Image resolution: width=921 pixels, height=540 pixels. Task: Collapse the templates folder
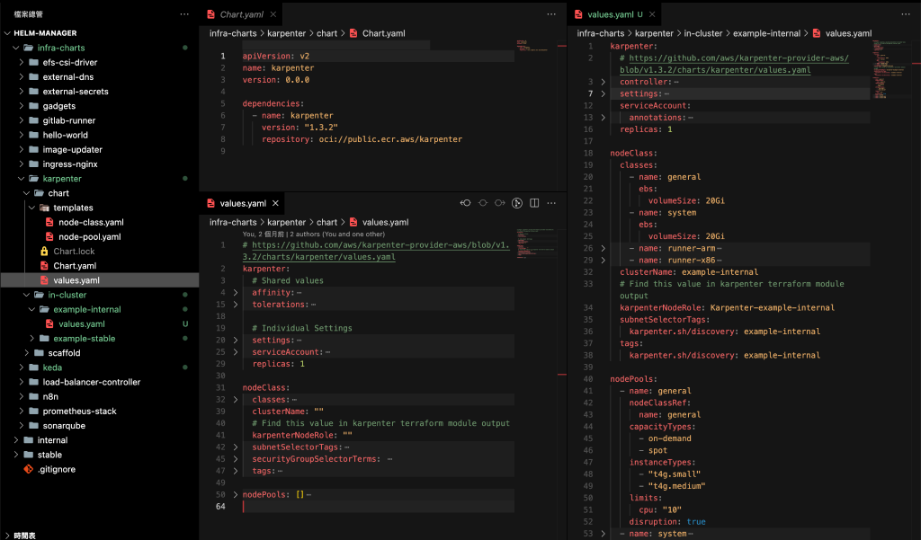(x=31, y=208)
